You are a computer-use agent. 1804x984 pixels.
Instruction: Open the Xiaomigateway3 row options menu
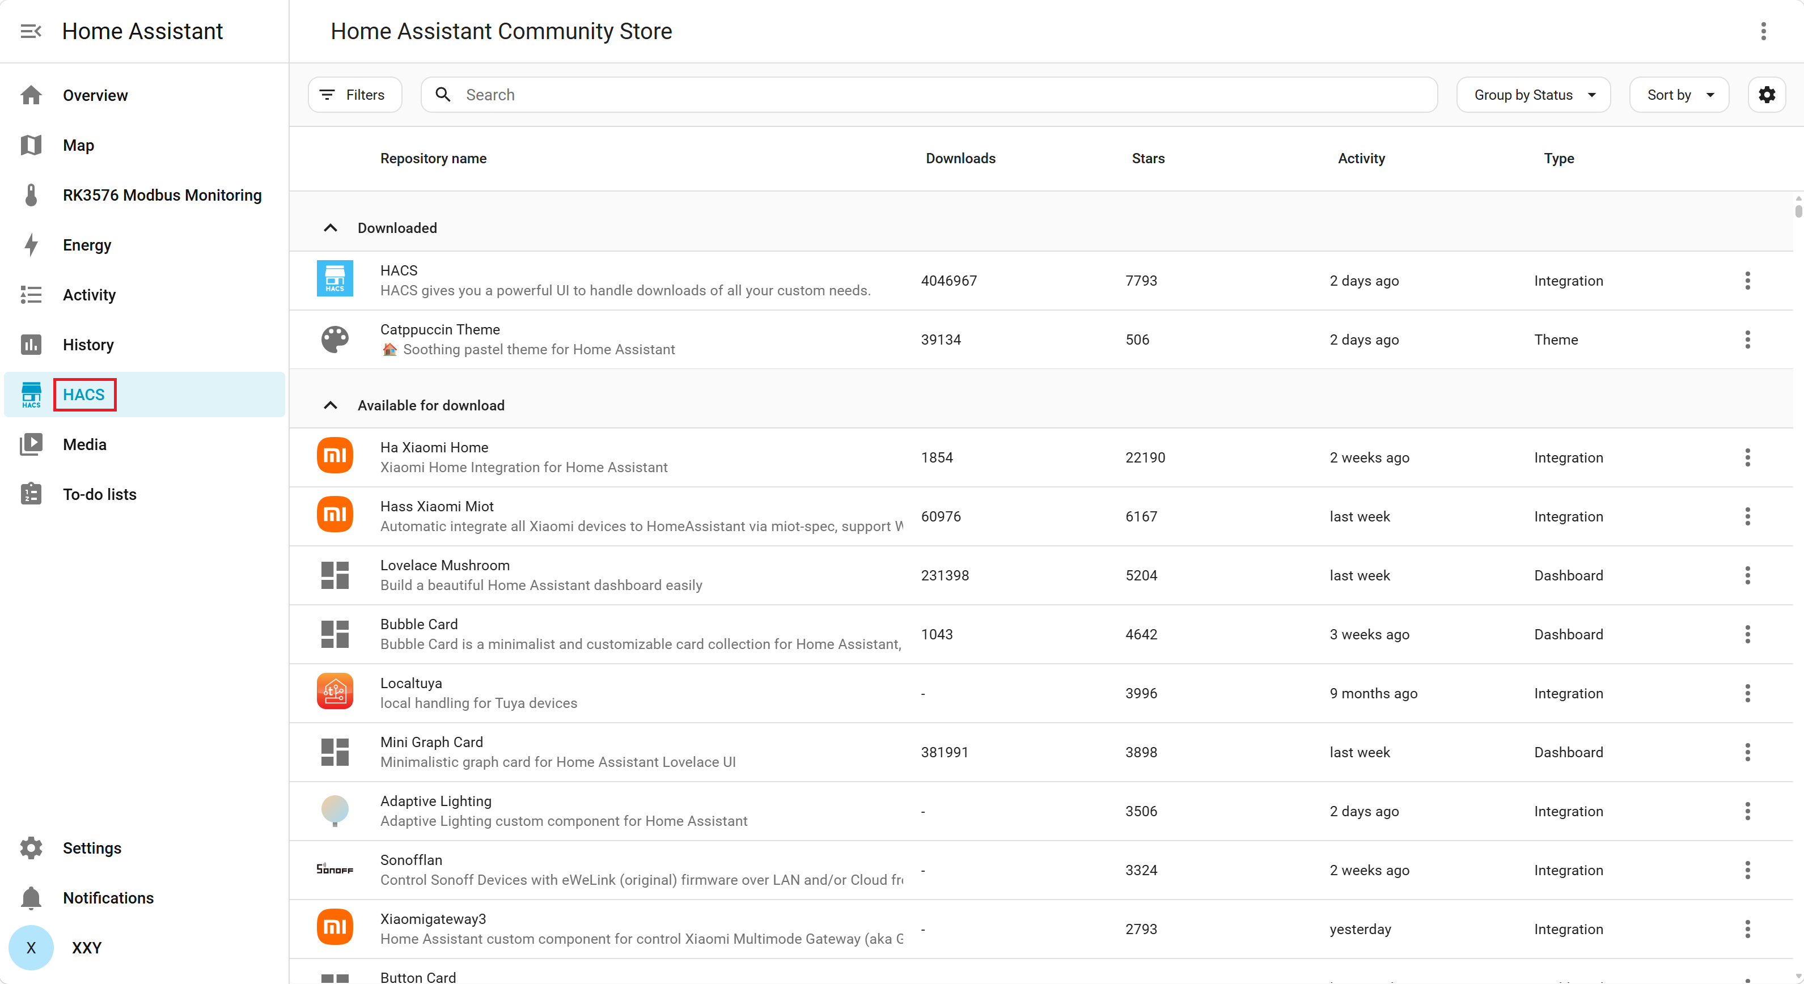[1747, 930]
